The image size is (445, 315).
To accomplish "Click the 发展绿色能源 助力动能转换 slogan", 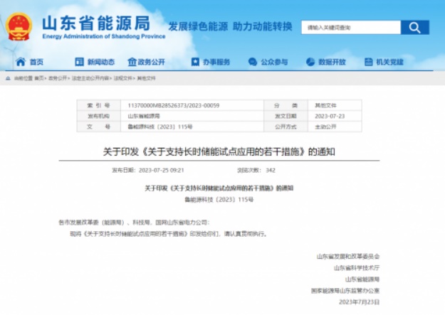I will (x=230, y=26).
